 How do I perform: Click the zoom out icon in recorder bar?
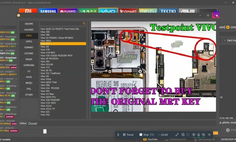188,135
